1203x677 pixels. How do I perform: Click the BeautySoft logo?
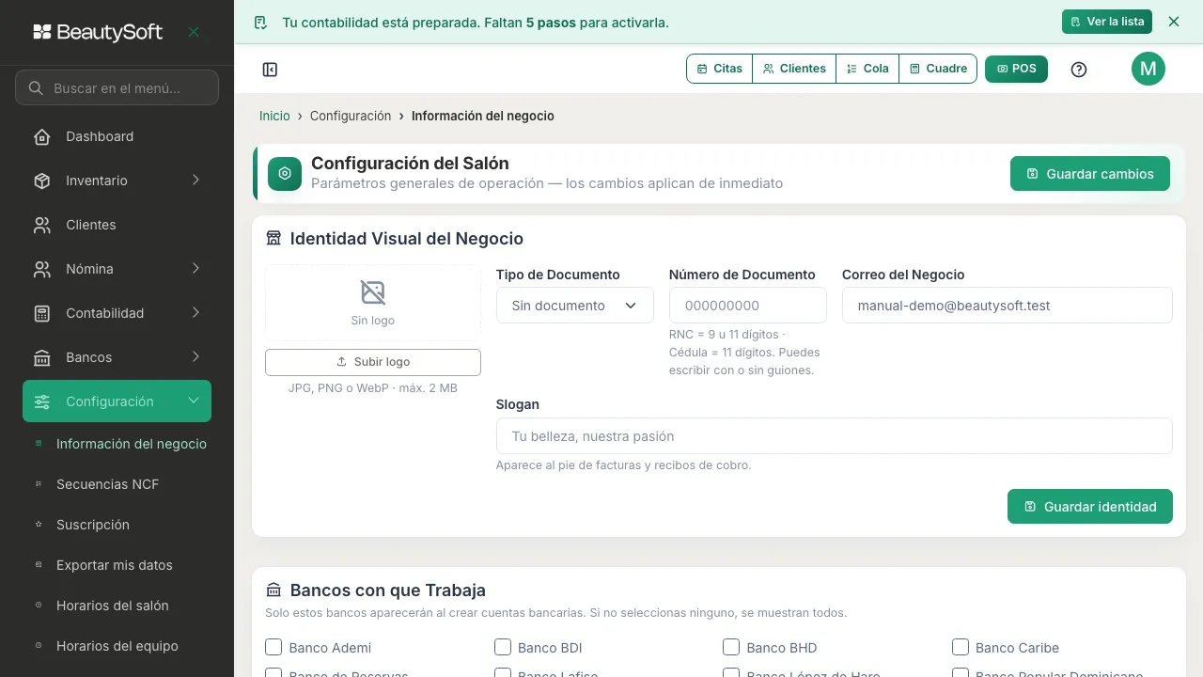tap(98, 32)
